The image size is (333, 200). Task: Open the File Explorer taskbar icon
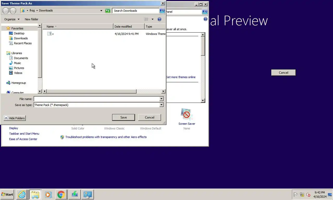[35, 195]
